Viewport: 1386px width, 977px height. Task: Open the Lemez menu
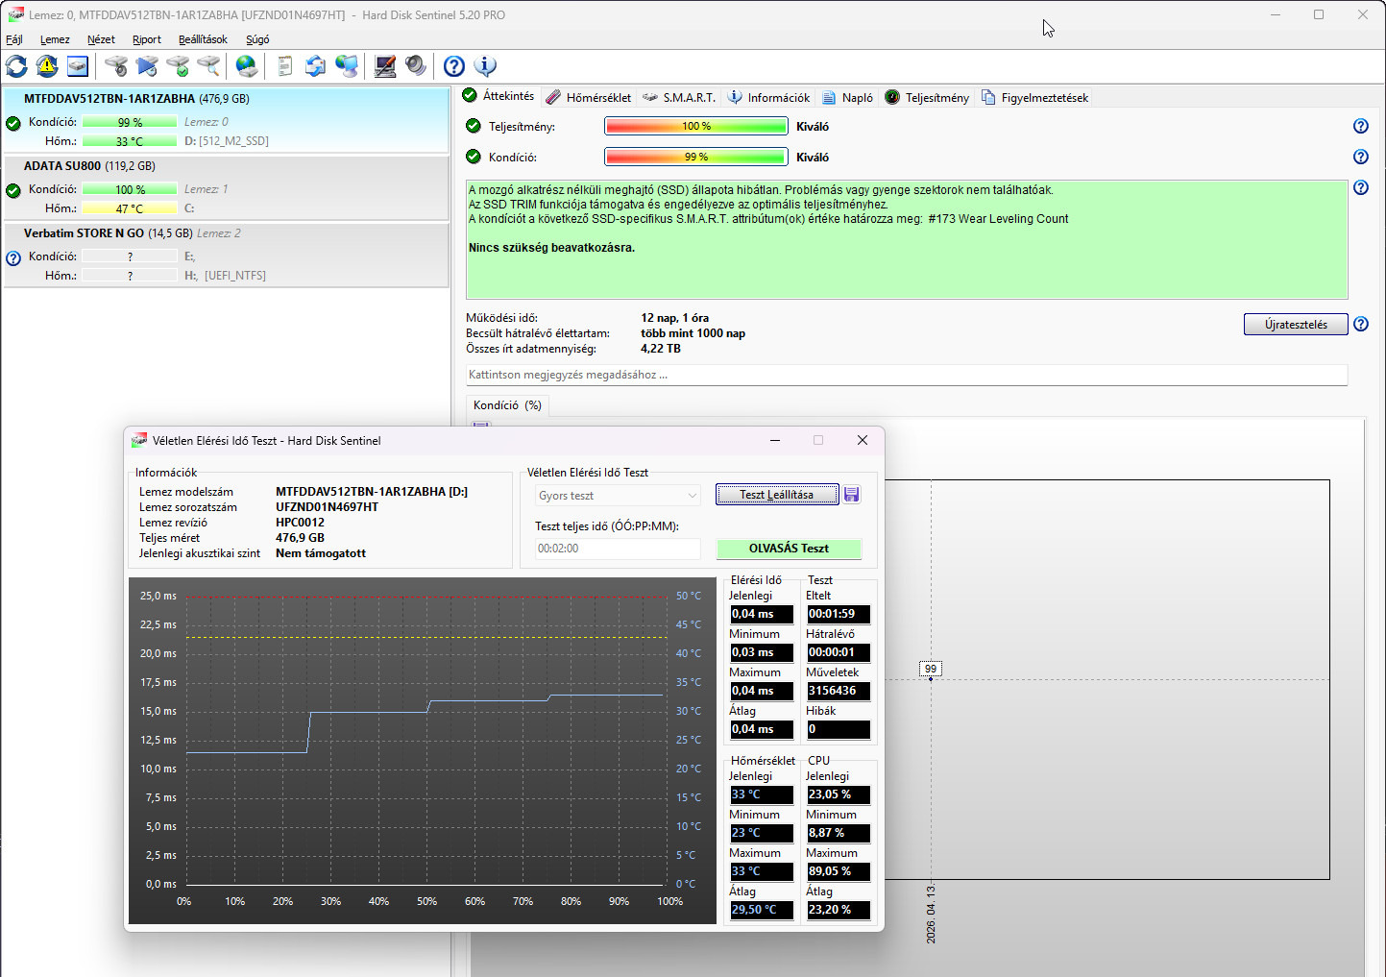point(55,39)
